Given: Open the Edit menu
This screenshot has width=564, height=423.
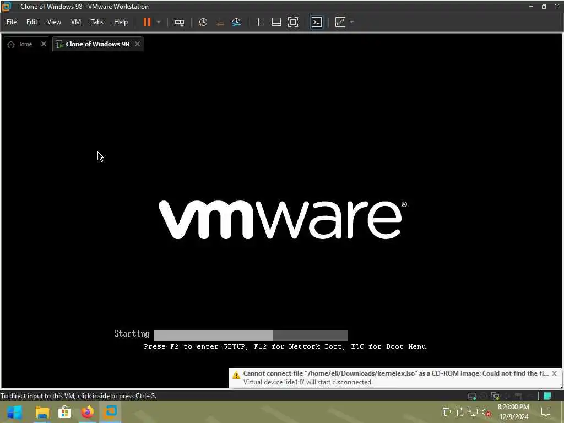Looking at the screenshot, I should pyautogui.click(x=31, y=22).
